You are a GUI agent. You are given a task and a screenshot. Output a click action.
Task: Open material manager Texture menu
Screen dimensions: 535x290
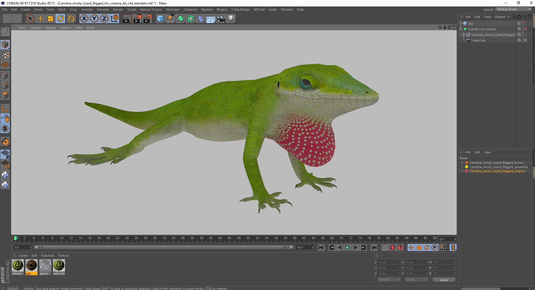tap(63, 256)
